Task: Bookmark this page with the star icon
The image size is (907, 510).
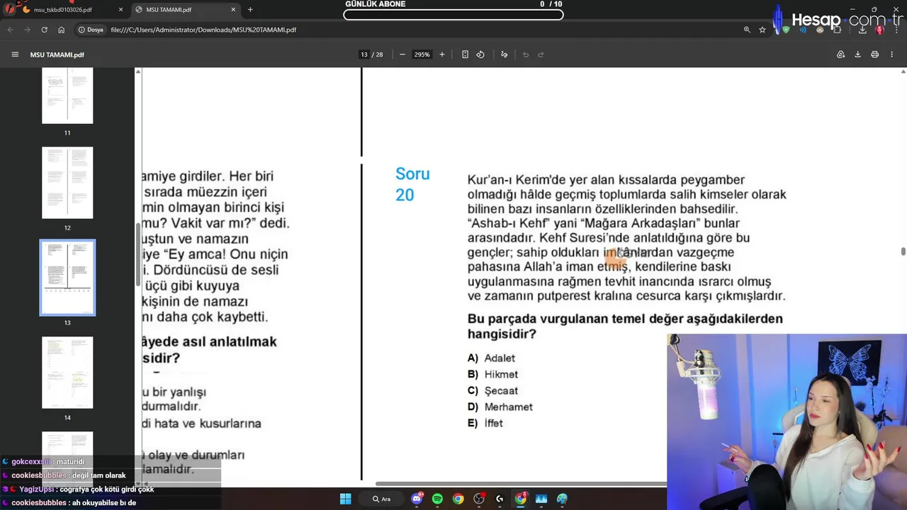Action: [x=762, y=30]
